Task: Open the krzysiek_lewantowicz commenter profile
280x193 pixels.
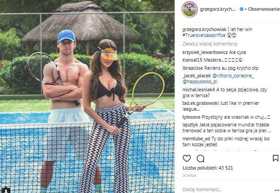Action: (205, 52)
